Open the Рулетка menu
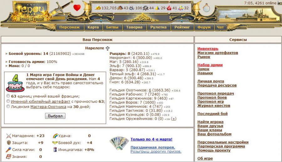The image size is (282, 162). pos(158,27)
